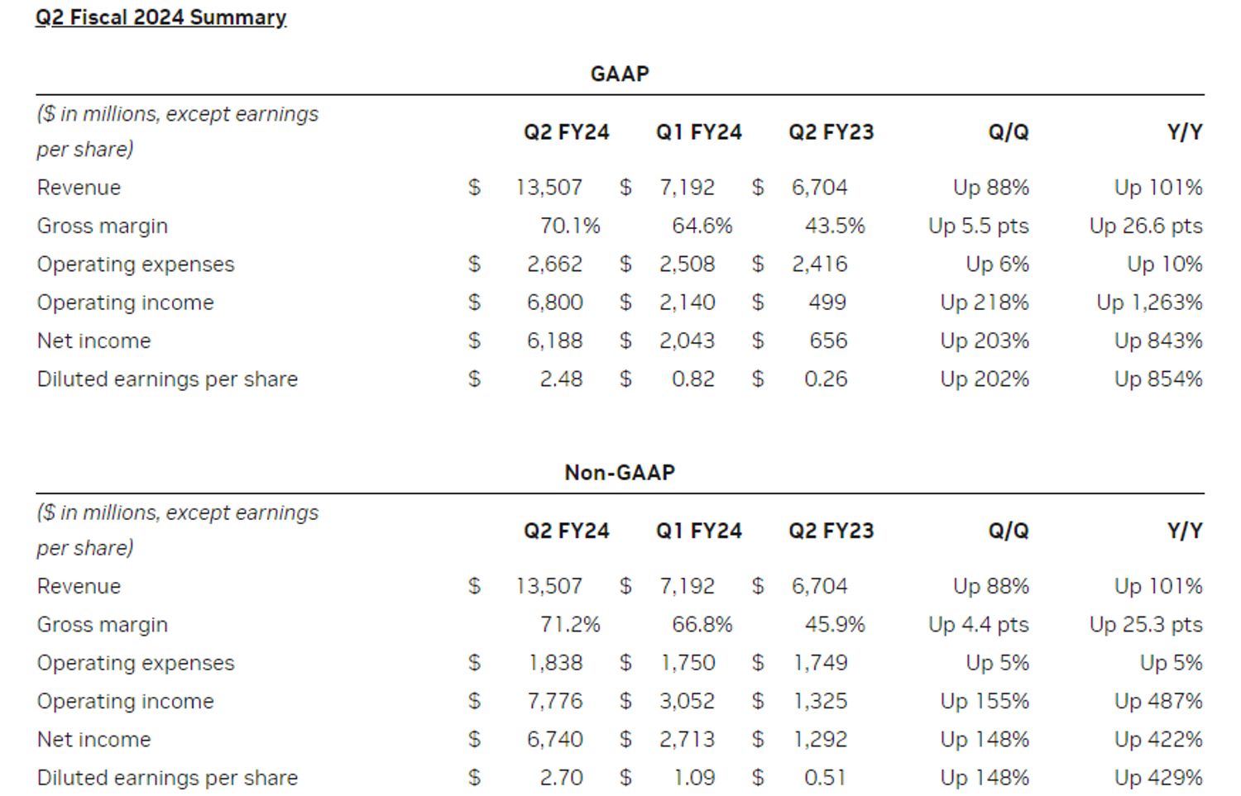Select Non-GAAP operating income value 7,776
The image size is (1241, 796).
(x=554, y=701)
